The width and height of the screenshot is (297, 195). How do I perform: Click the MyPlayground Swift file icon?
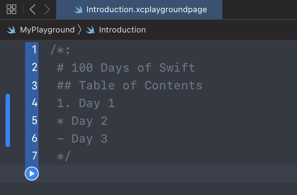11,30
